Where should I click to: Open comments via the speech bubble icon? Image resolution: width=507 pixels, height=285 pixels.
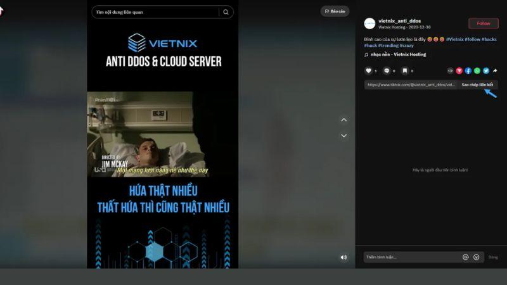[x=386, y=71]
